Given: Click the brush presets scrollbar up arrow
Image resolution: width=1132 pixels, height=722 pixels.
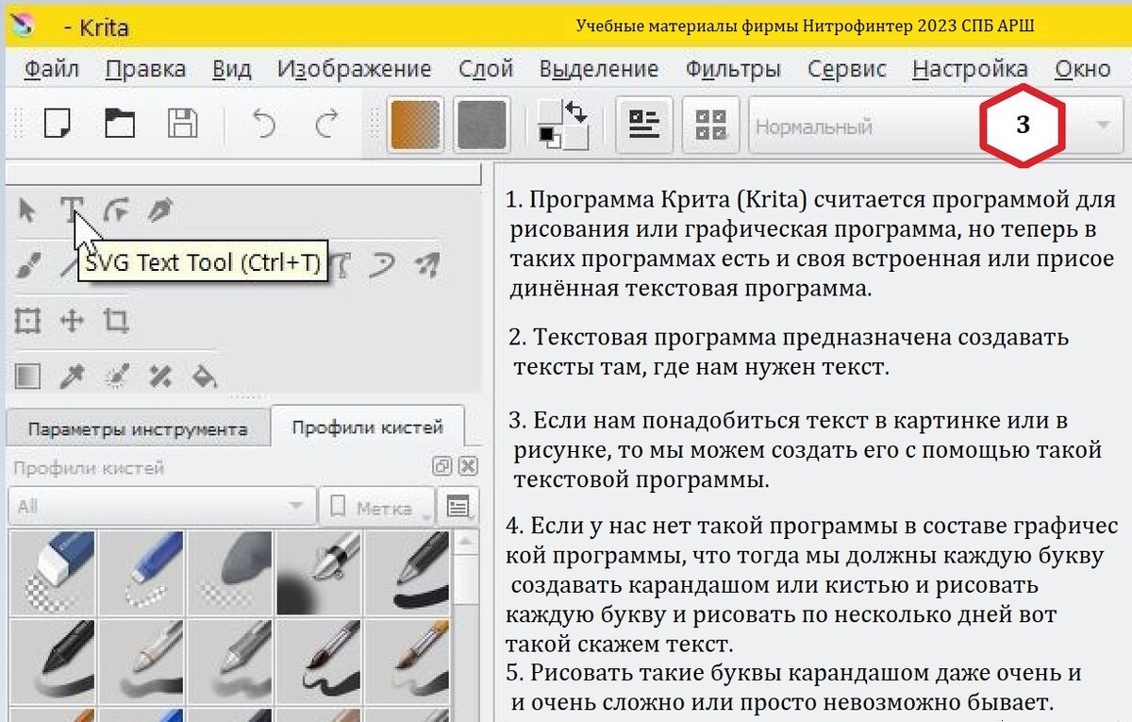Looking at the screenshot, I should (467, 542).
